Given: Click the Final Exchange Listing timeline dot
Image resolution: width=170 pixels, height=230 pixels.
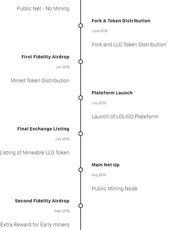Looking at the screenshot, I should click(81, 134).
